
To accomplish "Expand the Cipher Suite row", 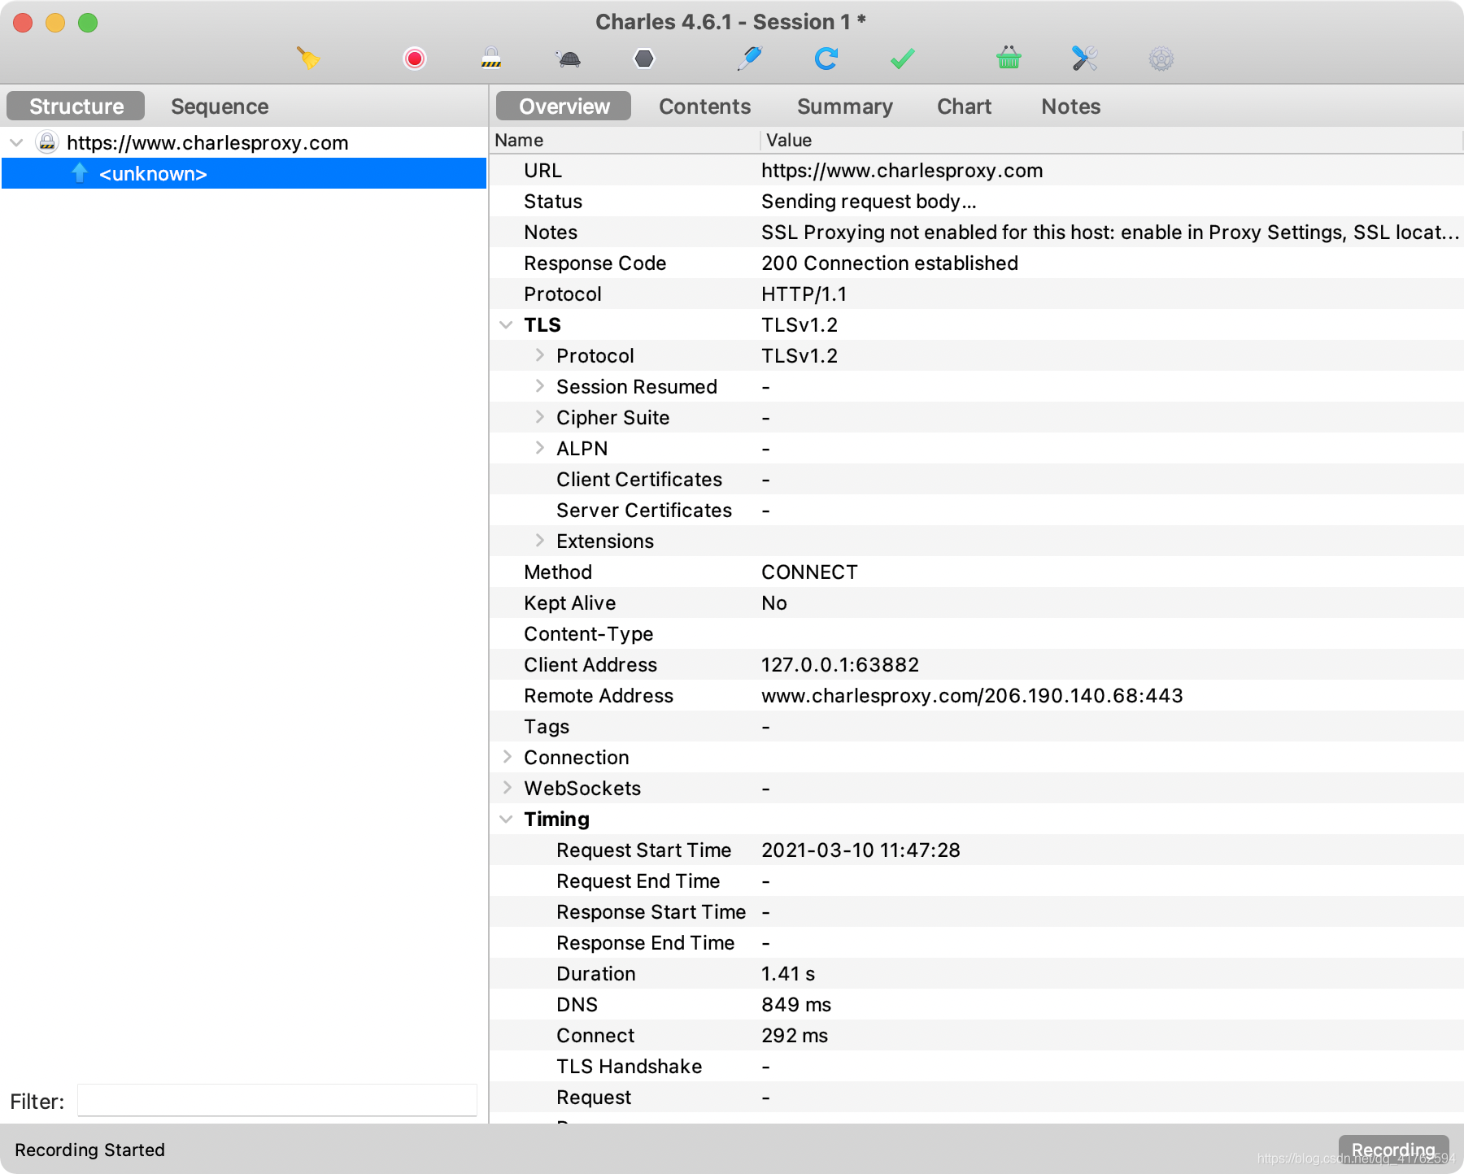I will [539, 417].
